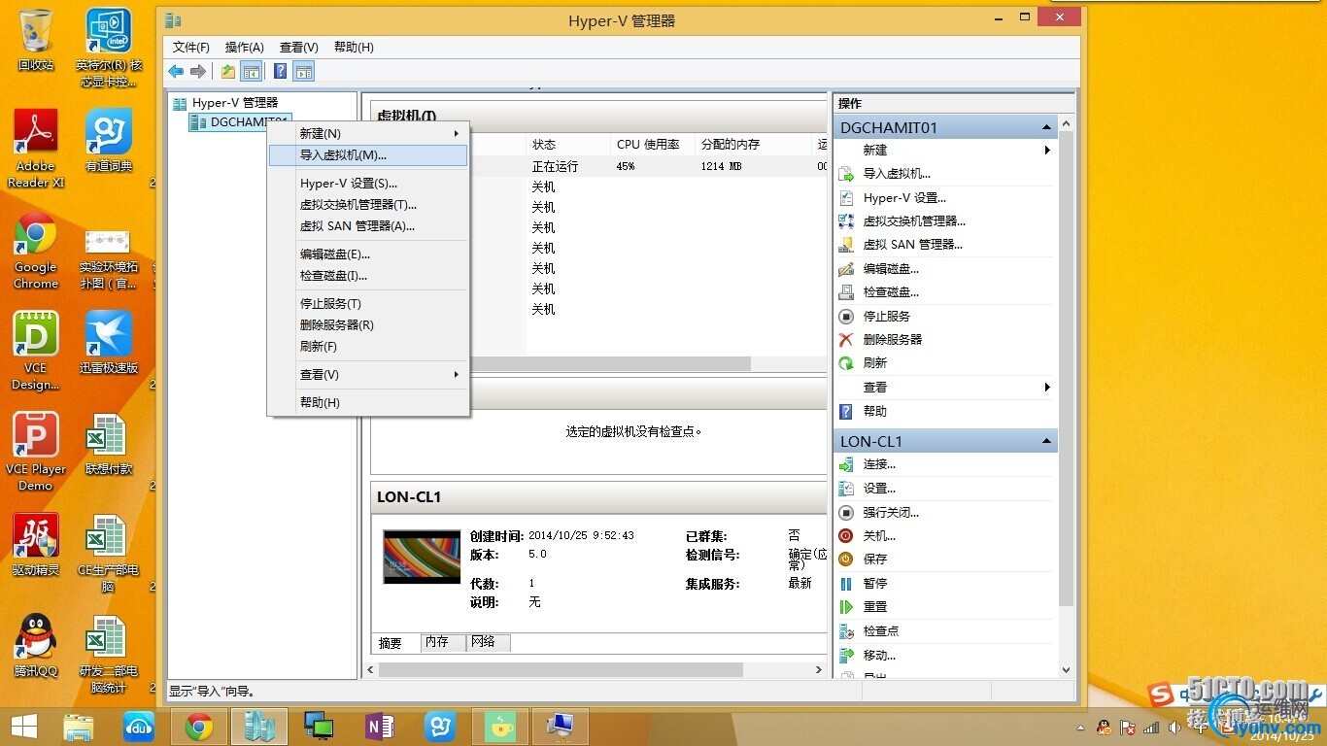1327x746 pixels.
Task: Choose 检查磁盘(I)... from the context menu
Action: 369,276
